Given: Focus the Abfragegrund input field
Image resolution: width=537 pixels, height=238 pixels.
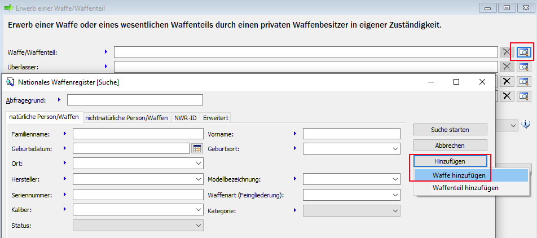Looking at the screenshot, I should pos(135,100).
